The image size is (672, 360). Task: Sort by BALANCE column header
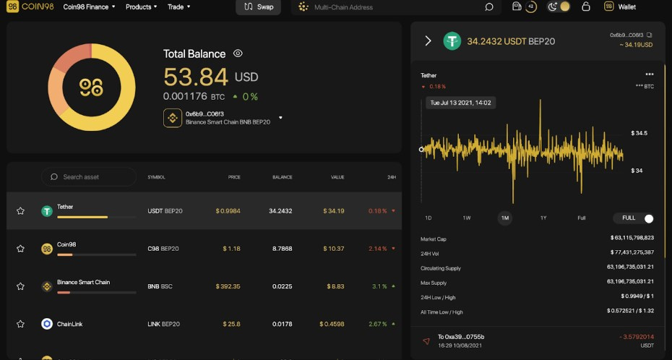tap(282, 177)
